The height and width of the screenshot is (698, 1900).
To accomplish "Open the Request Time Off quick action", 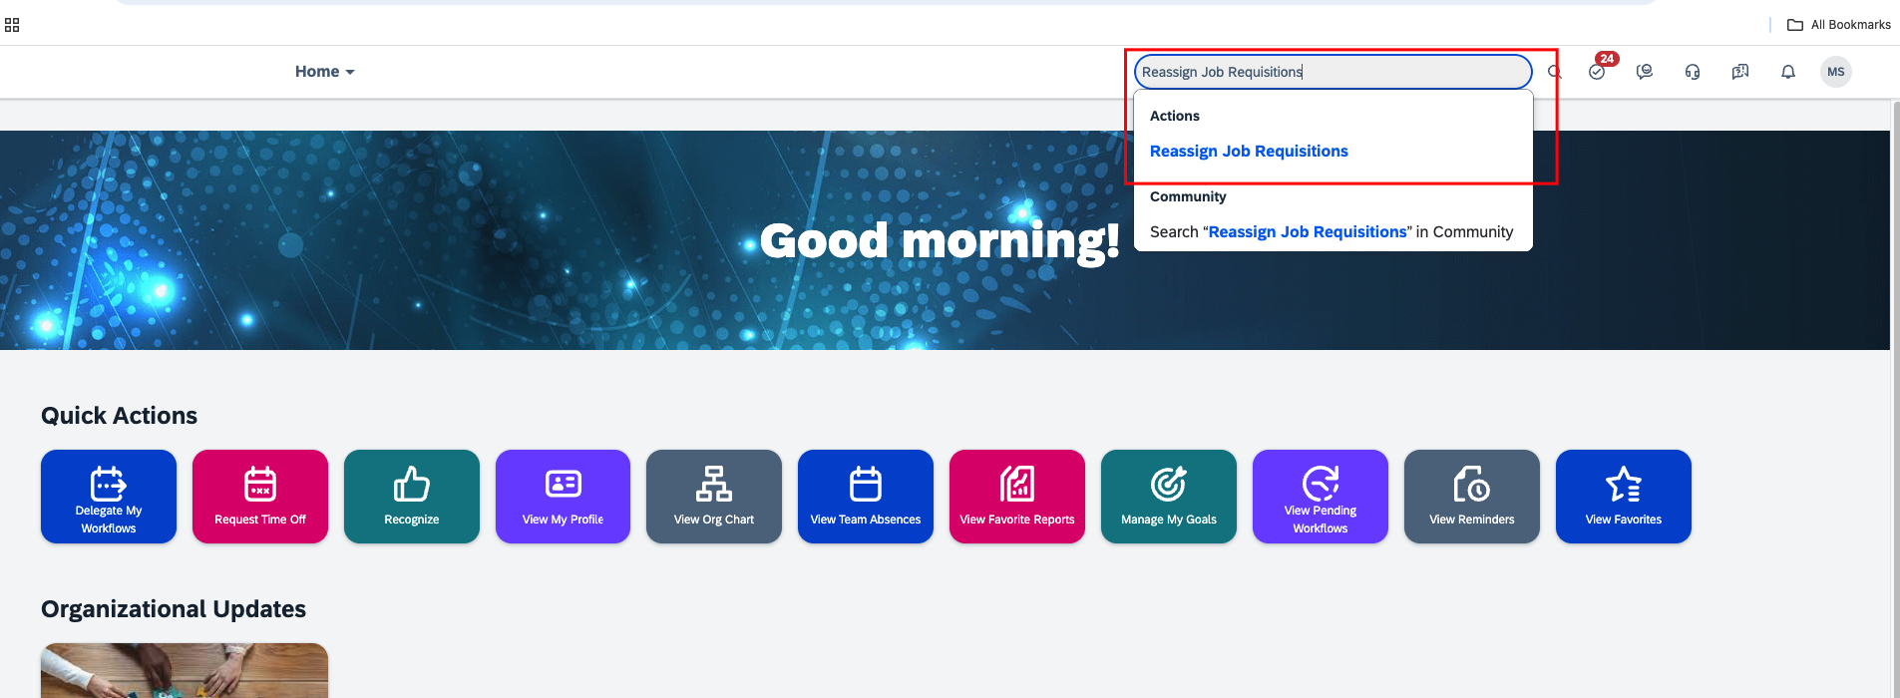I will click(260, 497).
